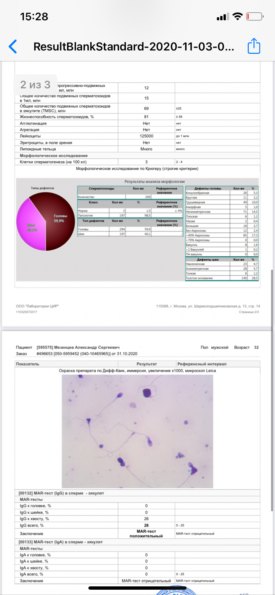275x595 pixels.
Task: Tap the home indicator bar
Action: pos(137,588)
